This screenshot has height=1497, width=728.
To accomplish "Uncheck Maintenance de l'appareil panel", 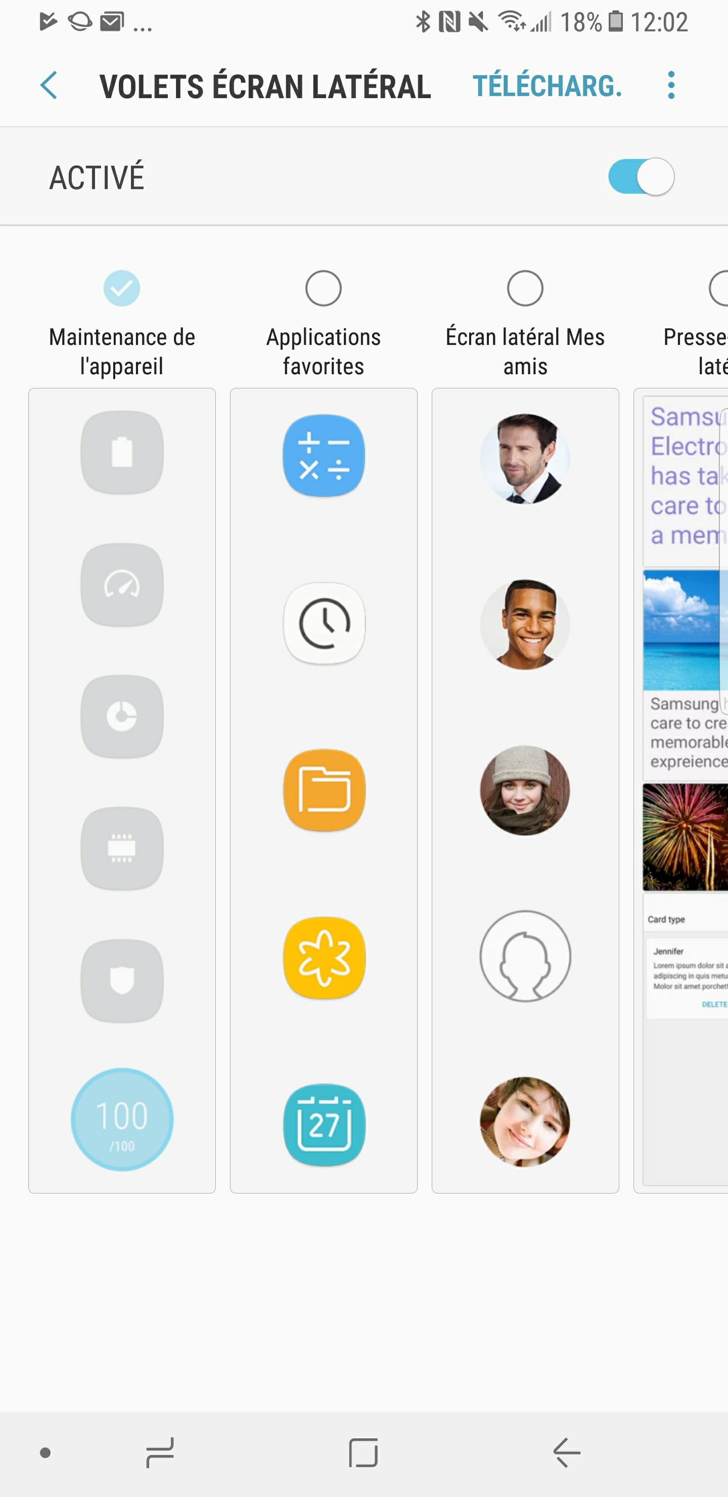I will pyautogui.click(x=122, y=288).
